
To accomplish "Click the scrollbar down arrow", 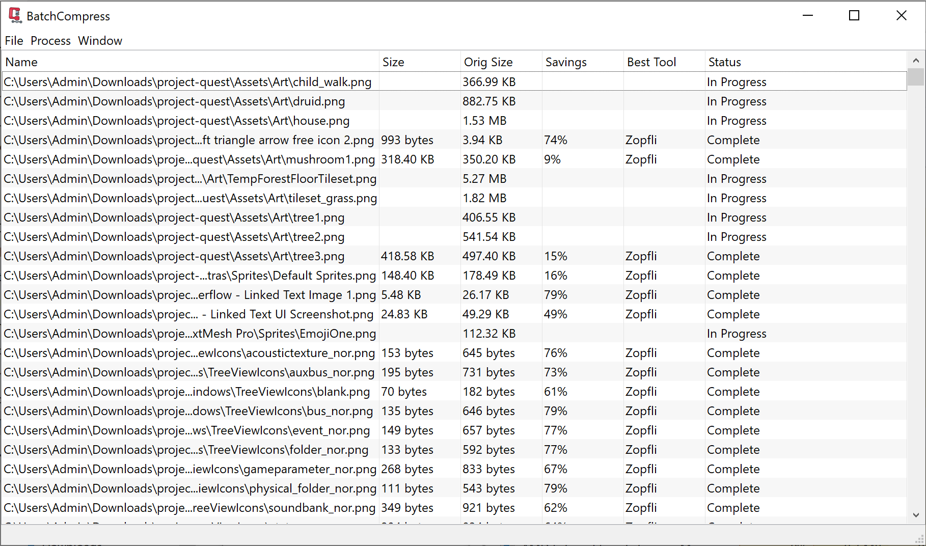I will [x=916, y=515].
